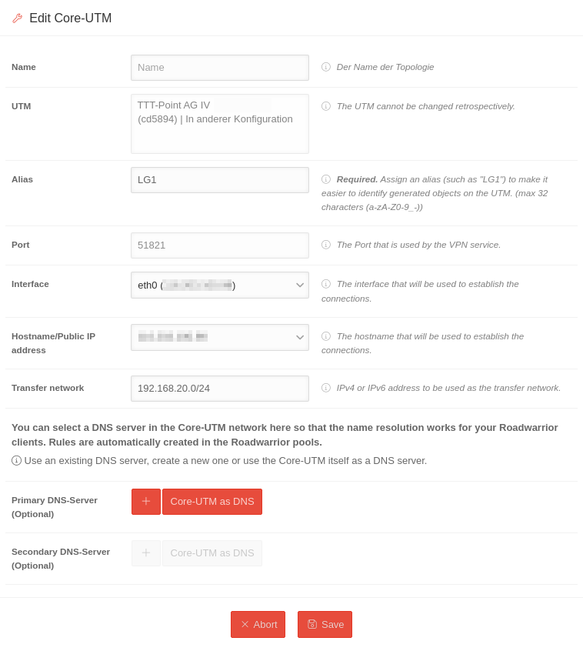Click the wrench icon beside Edit Core-UTM
The height and width of the screenshot is (651, 583).
(x=17, y=18)
